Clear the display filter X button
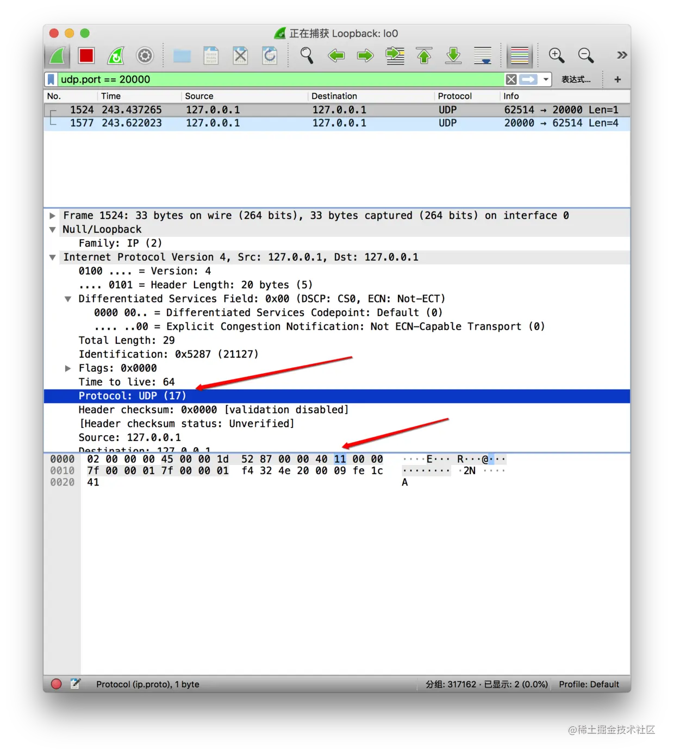The height and width of the screenshot is (754, 674). click(x=511, y=79)
